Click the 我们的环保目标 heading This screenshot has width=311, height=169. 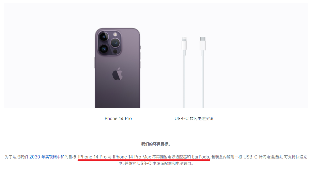[156, 144]
